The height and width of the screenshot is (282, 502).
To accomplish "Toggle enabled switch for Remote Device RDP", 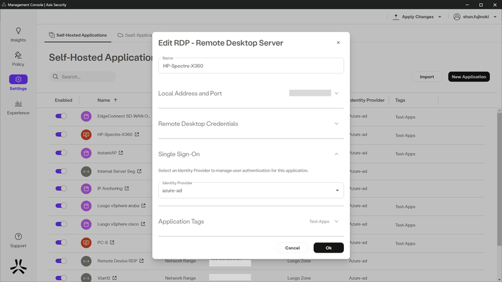I will tap(61, 261).
